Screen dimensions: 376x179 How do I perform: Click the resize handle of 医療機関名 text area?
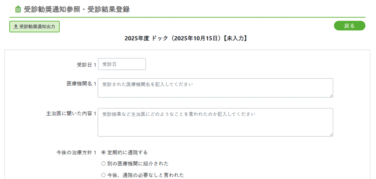331,95
